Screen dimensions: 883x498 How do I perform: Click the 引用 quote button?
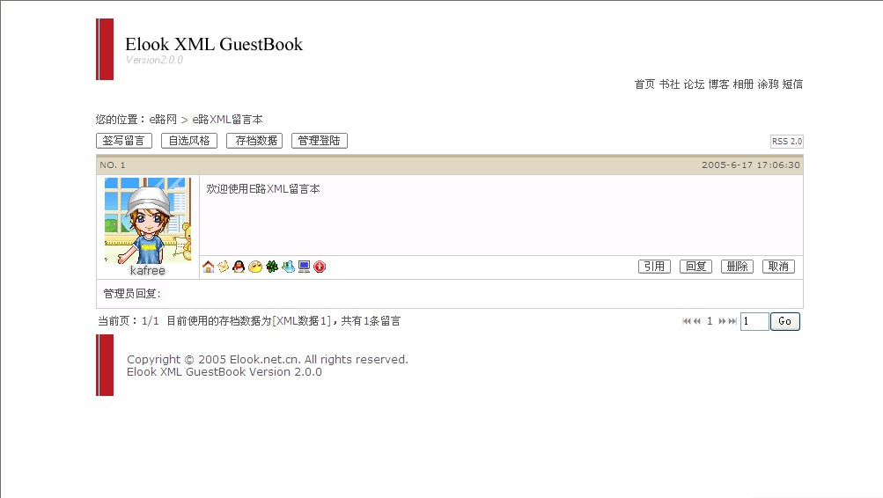tap(654, 267)
